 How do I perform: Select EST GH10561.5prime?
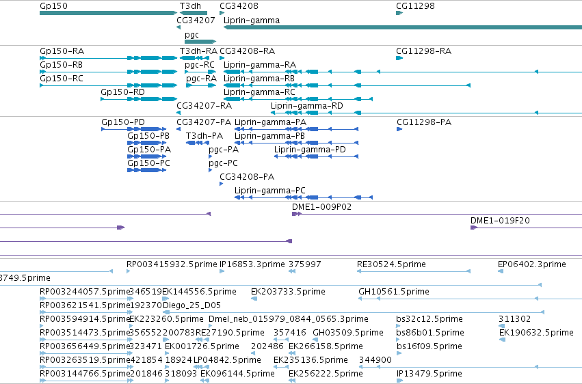tap(470, 299)
